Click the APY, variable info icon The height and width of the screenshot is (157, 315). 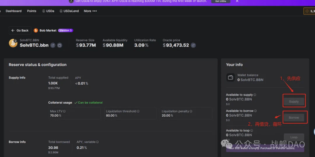tap(97, 142)
